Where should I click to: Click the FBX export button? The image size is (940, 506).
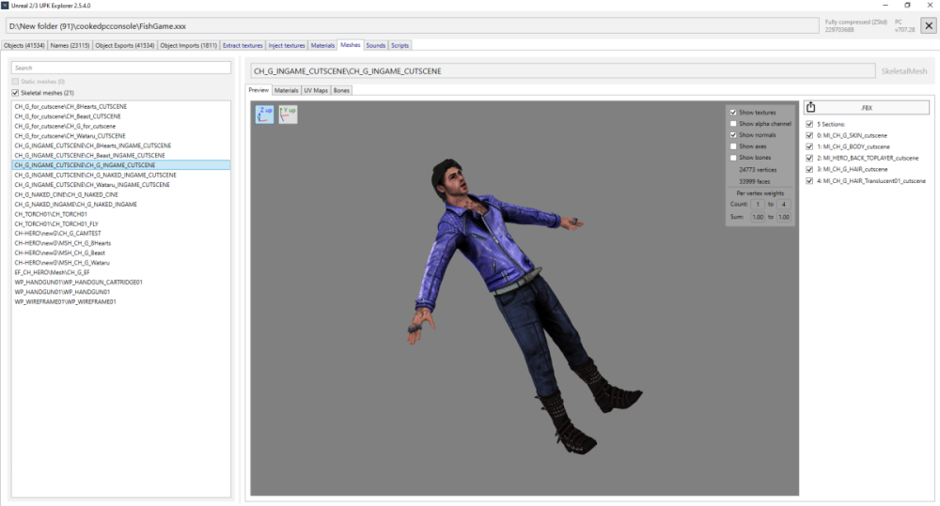(867, 107)
